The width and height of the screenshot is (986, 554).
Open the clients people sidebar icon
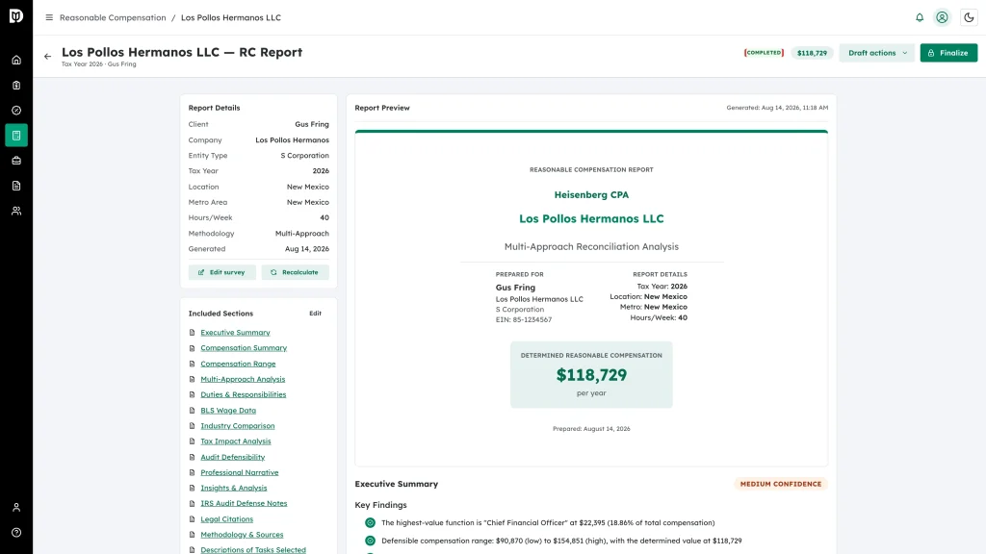tap(16, 211)
